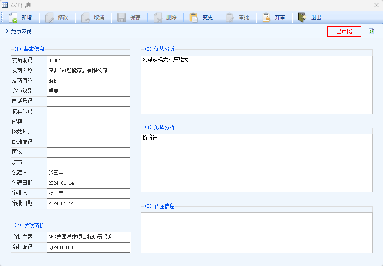Image resolution: width=383 pixels, height=266 pixels.
Task: Click the 劣势分析 text area
Action: tap(257, 163)
